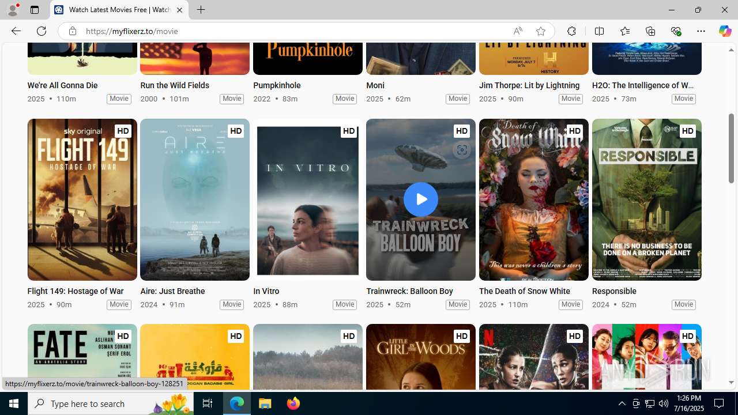Open Jim Thorpe: Lit by Lightning link

pyautogui.click(x=529, y=85)
